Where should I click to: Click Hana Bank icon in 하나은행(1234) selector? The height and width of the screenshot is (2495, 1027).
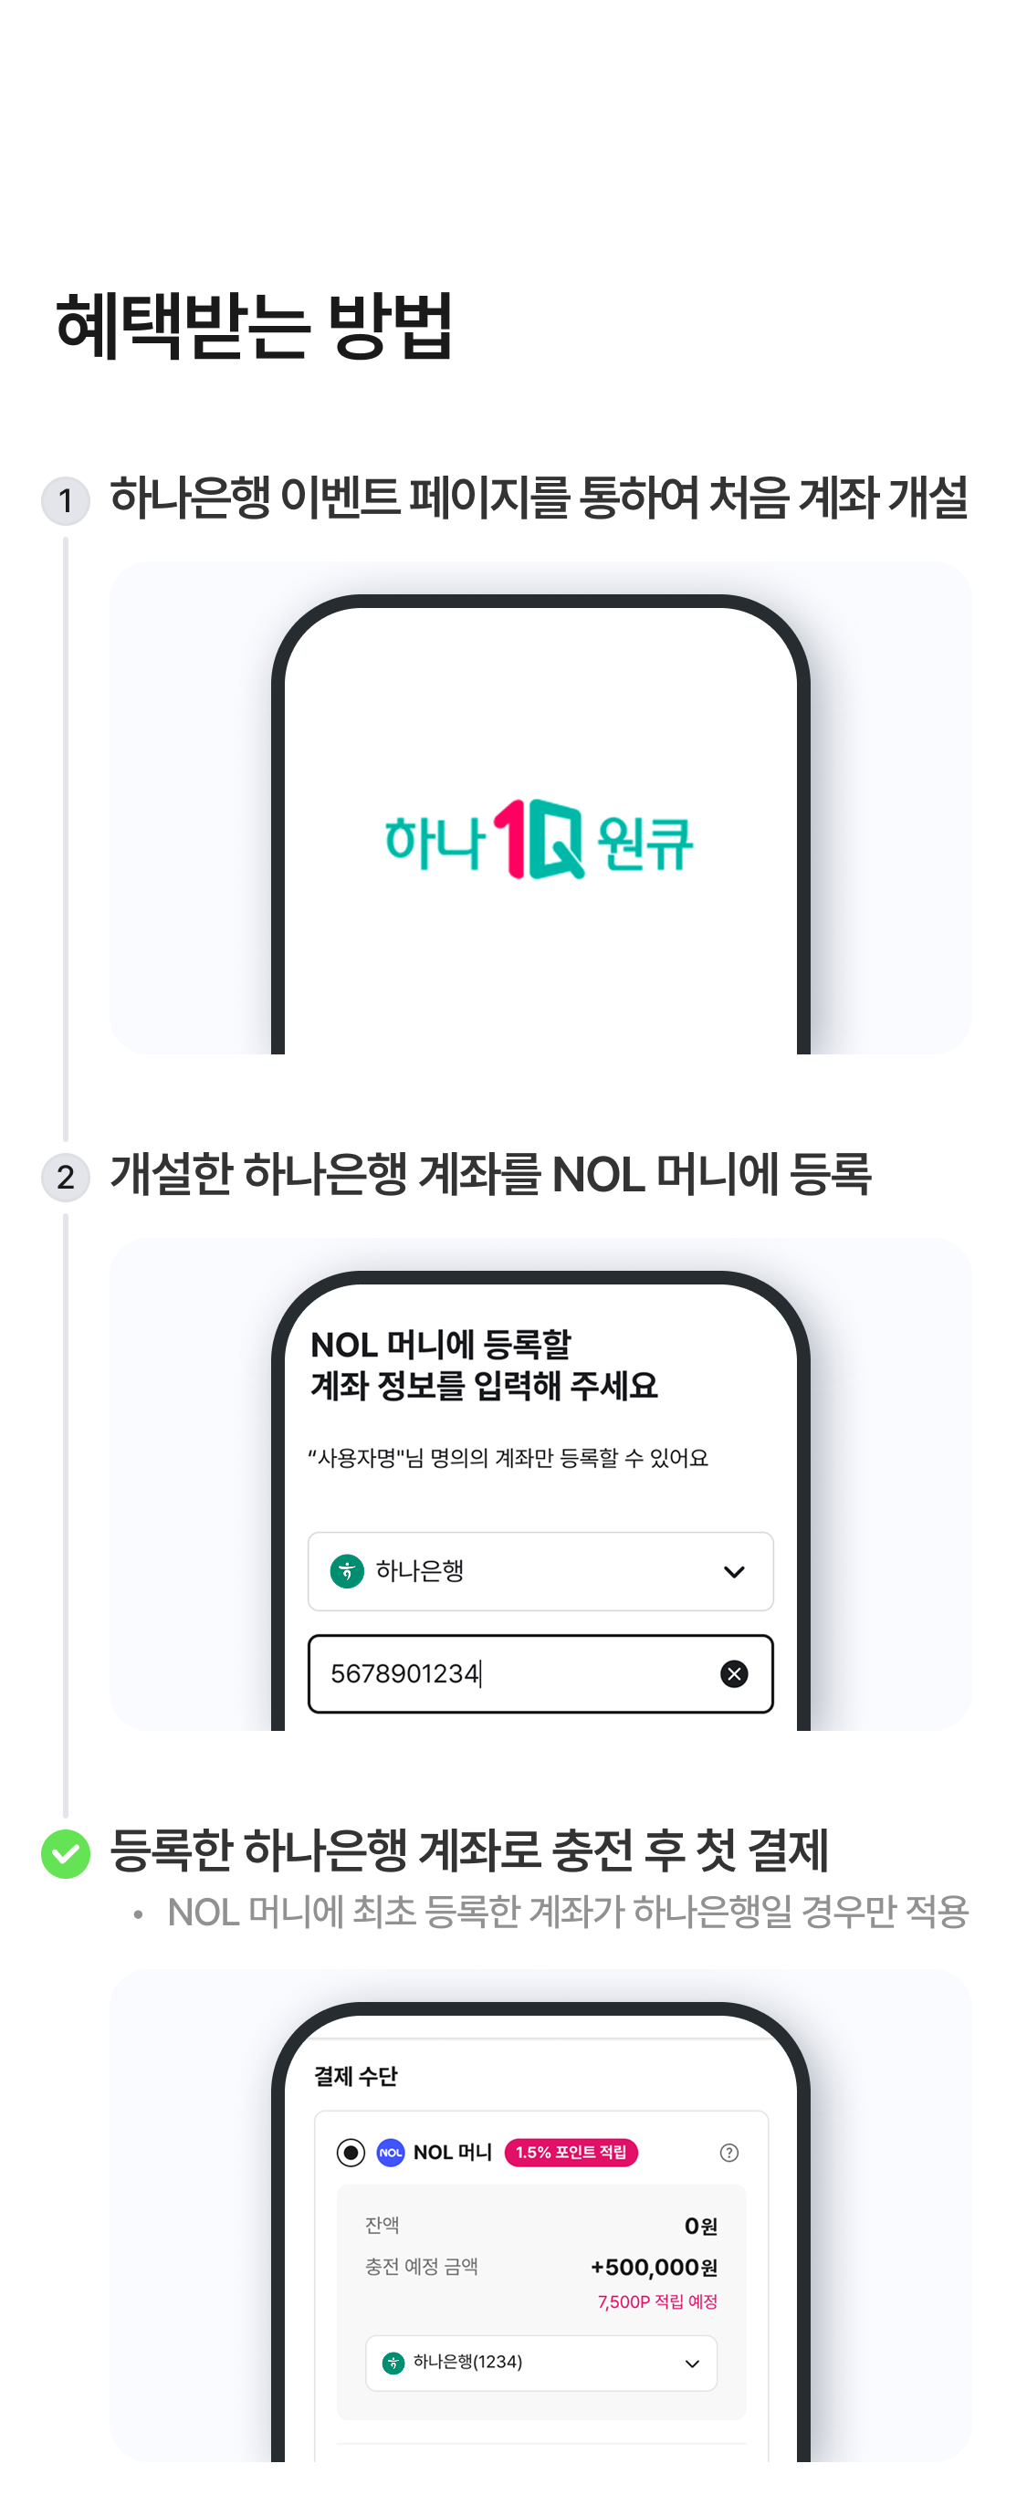click(393, 2364)
